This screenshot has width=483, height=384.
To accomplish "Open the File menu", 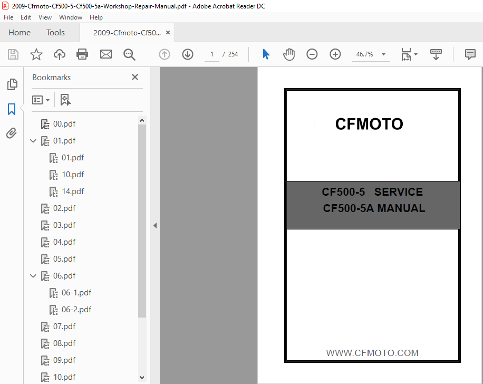I will coord(8,17).
